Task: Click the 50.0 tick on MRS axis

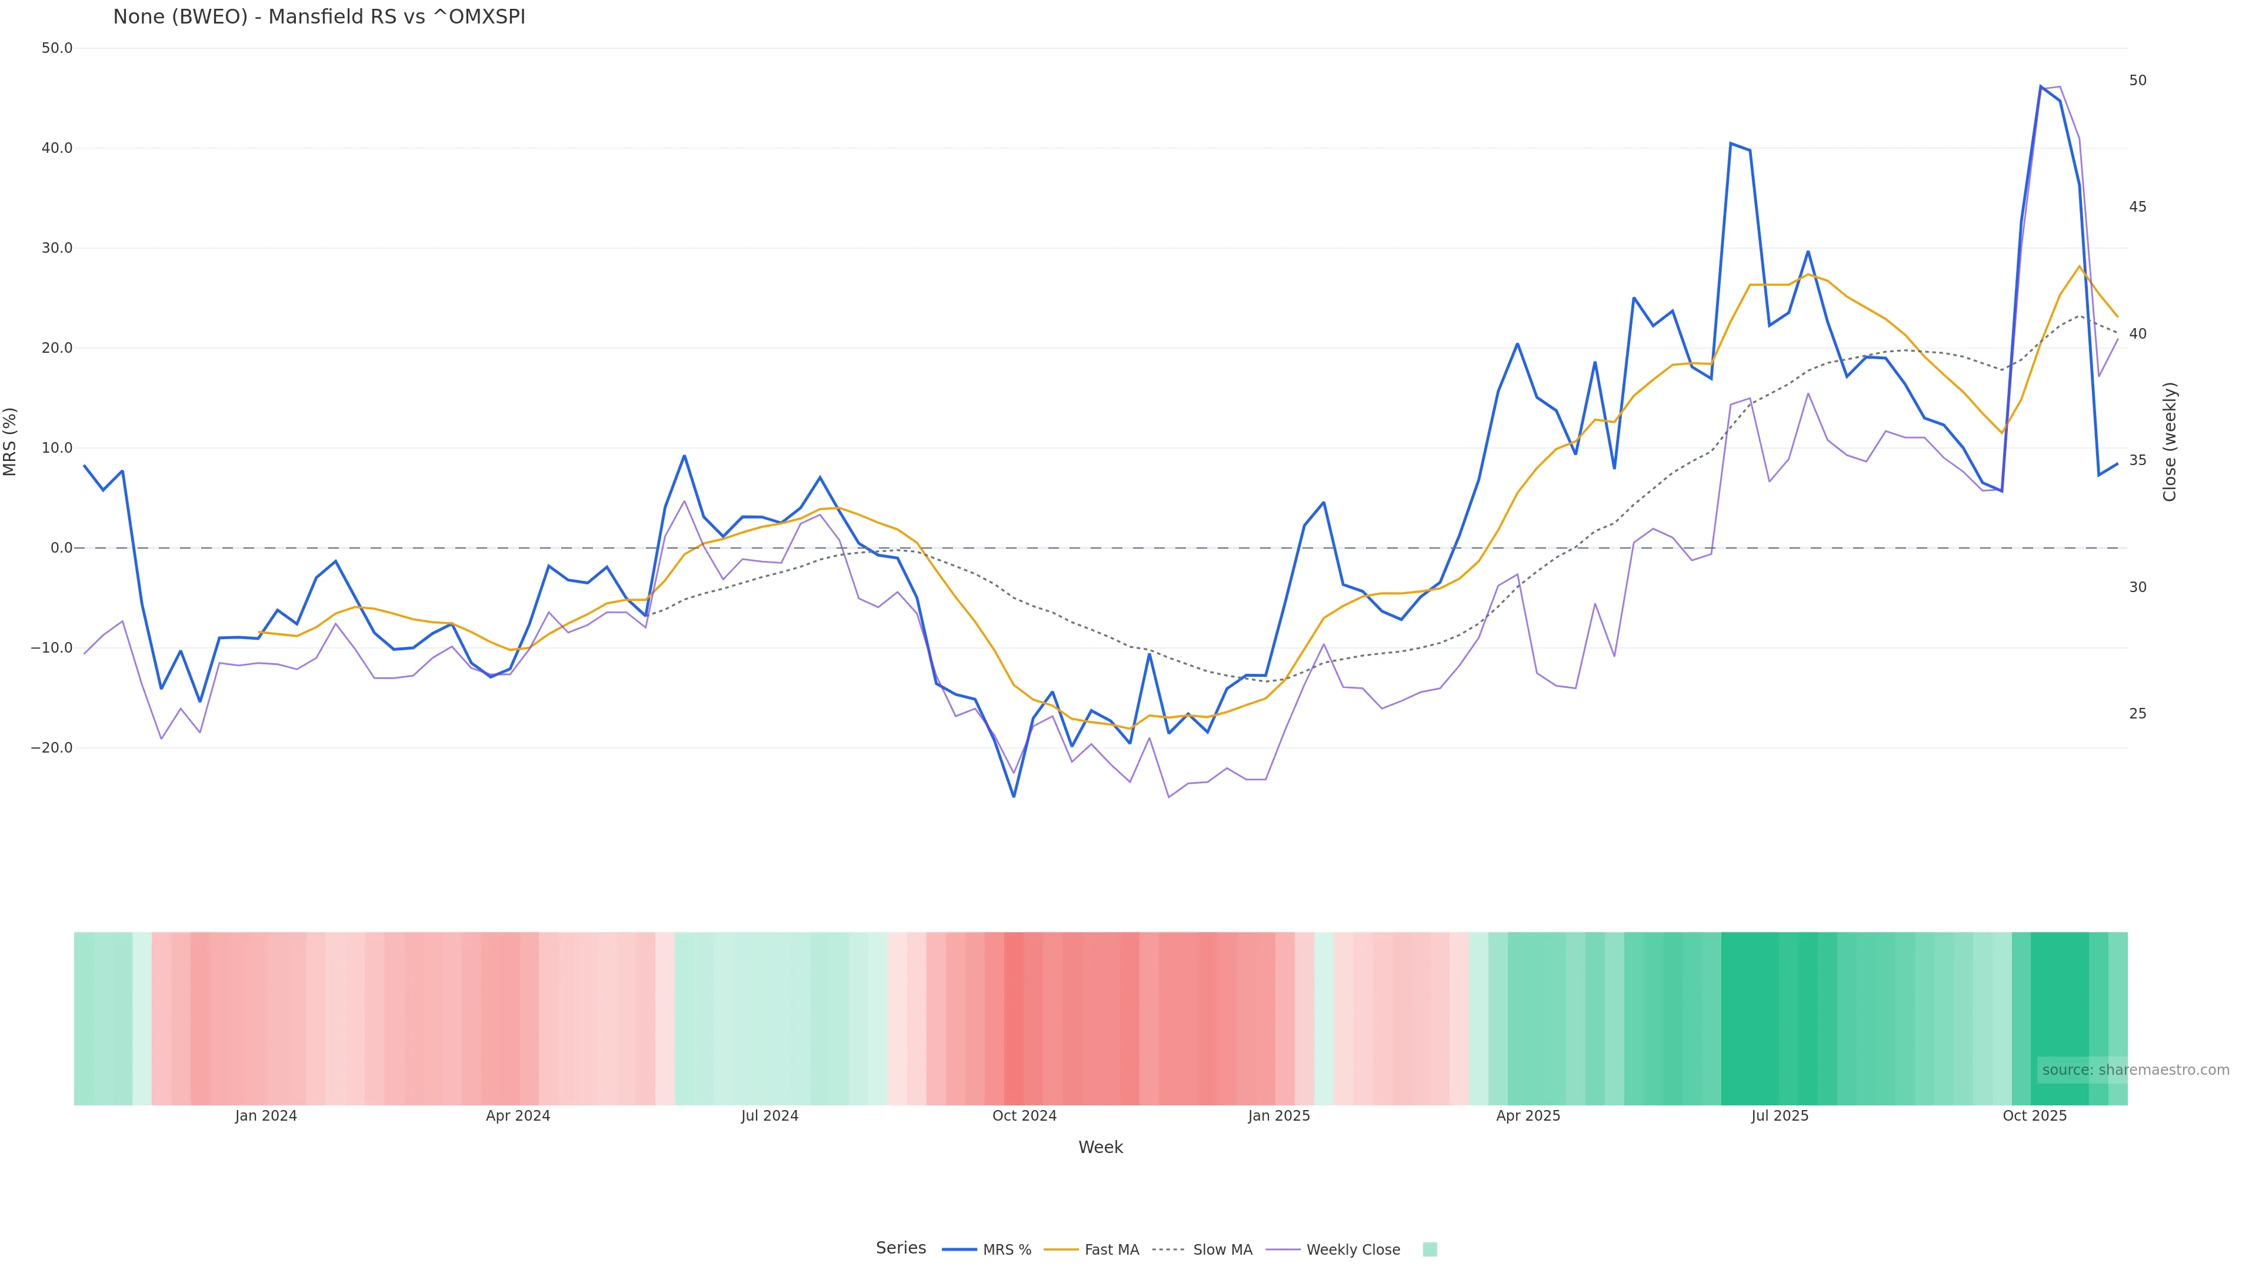Action: [x=57, y=48]
